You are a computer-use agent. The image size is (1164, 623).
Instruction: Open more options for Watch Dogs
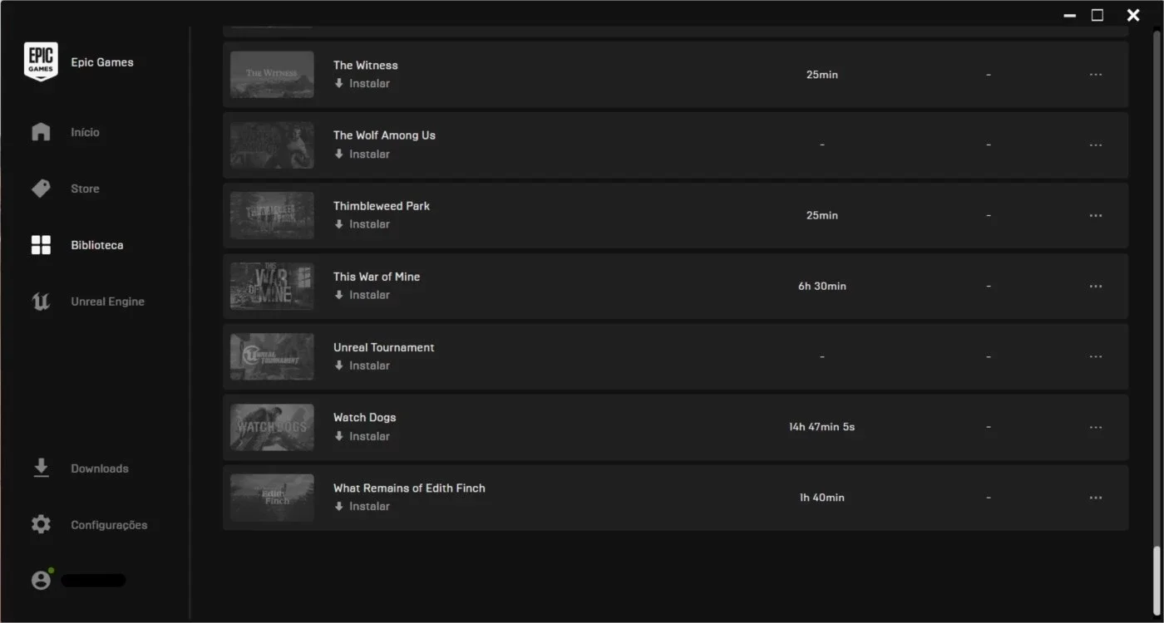(1096, 427)
